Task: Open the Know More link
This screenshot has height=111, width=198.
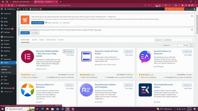Action: tap(98, 30)
